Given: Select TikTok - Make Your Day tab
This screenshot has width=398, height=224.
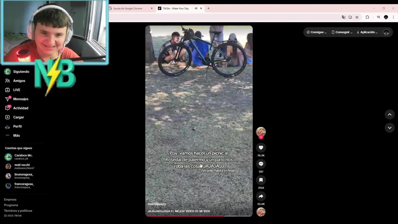Looking at the screenshot, I should point(175,8).
